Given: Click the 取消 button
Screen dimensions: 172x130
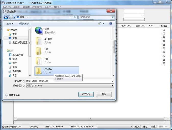Looking at the screenshot, I should click(104, 94).
